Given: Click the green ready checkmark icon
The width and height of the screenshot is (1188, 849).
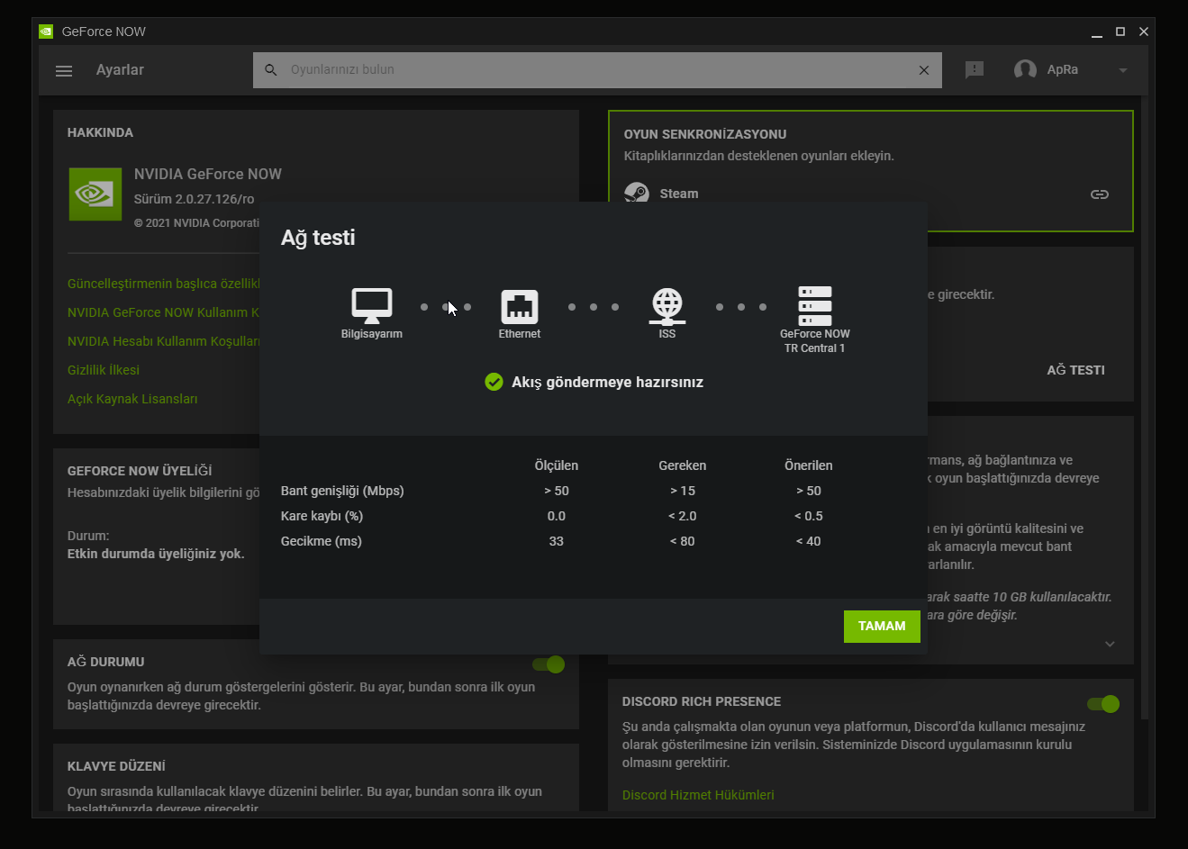Looking at the screenshot, I should pos(494,383).
